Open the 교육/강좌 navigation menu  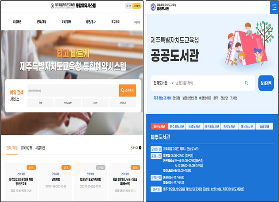tap(67, 21)
